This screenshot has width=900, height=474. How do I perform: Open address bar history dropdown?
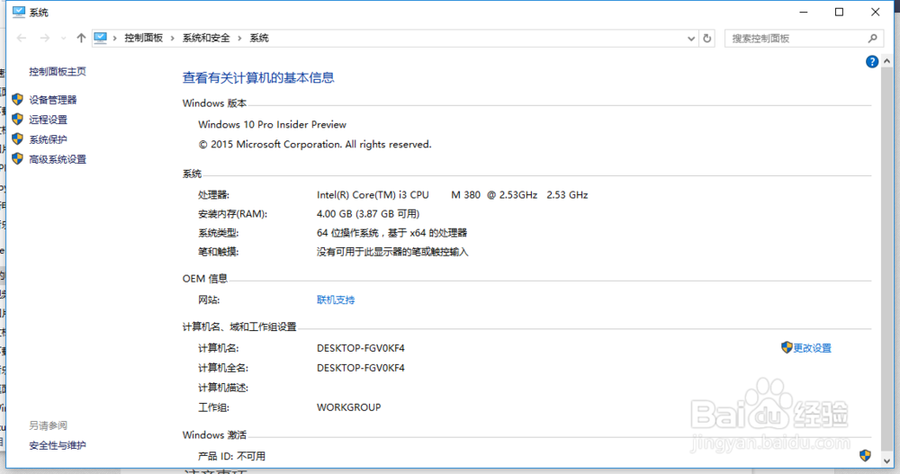coord(691,39)
